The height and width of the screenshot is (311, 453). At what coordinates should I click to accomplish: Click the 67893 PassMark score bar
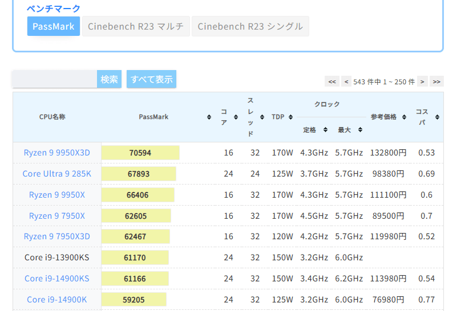pos(139,174)
